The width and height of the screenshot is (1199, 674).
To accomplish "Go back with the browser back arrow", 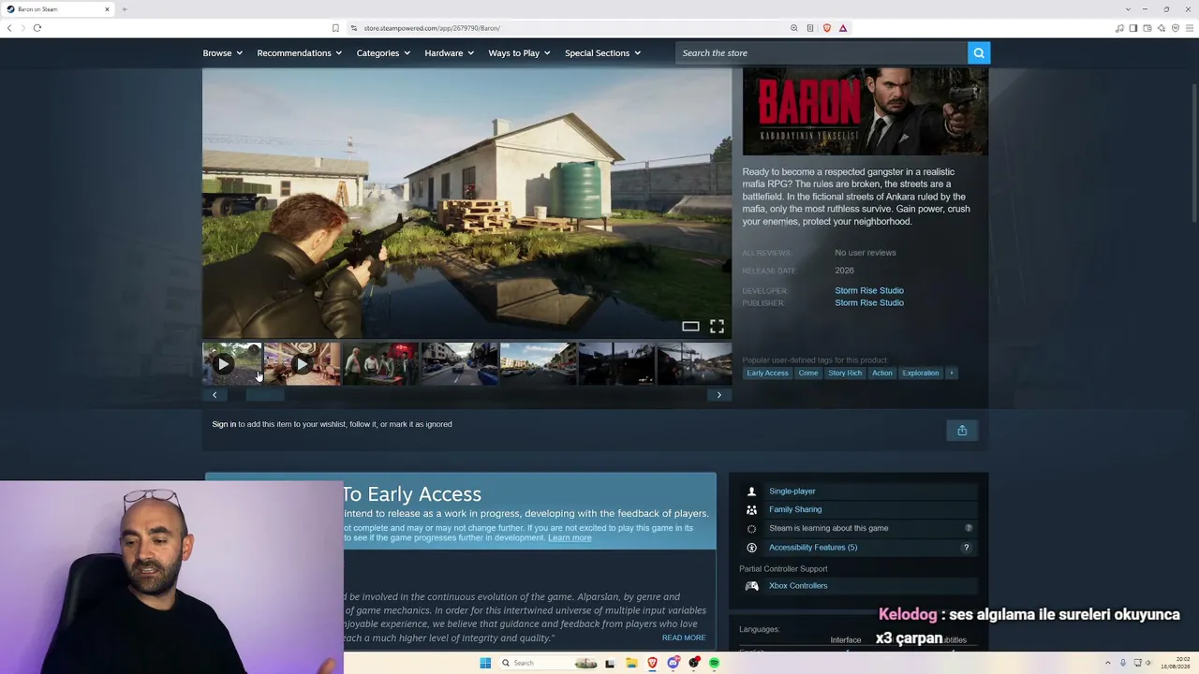I will click(x=9, y=28).
